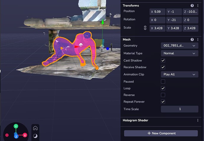Screen dimensions: 204x141
Task: Click the red X axis on view gizmo
Action: coord(25,135)
